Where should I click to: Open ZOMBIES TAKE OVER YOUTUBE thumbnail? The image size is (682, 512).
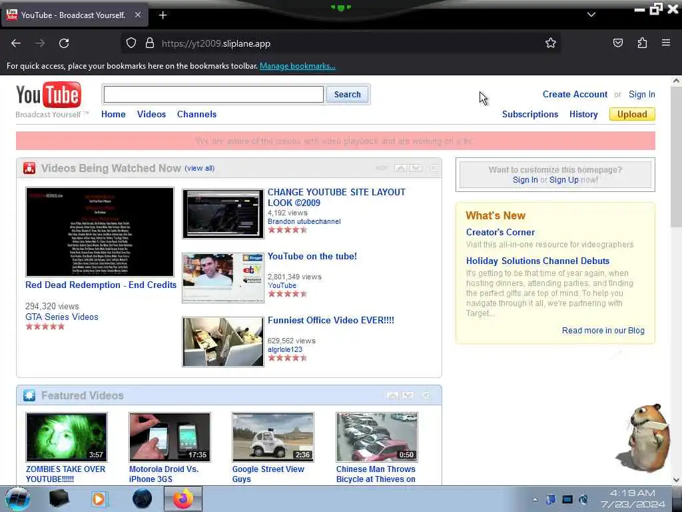tap(67, 437)
